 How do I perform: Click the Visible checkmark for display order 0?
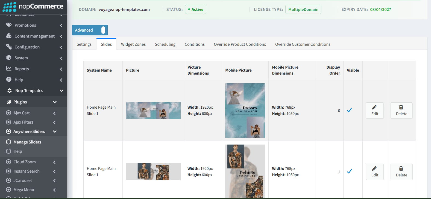click(349, 110)
